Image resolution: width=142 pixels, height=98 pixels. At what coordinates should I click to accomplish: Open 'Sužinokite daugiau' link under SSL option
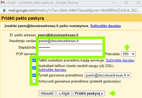click(52, 70)
